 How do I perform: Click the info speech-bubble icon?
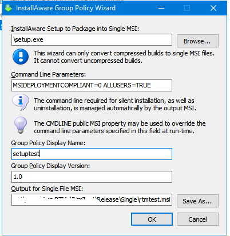(21, 102)
